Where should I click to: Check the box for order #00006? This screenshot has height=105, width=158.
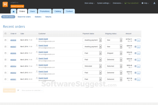point(6,53)
